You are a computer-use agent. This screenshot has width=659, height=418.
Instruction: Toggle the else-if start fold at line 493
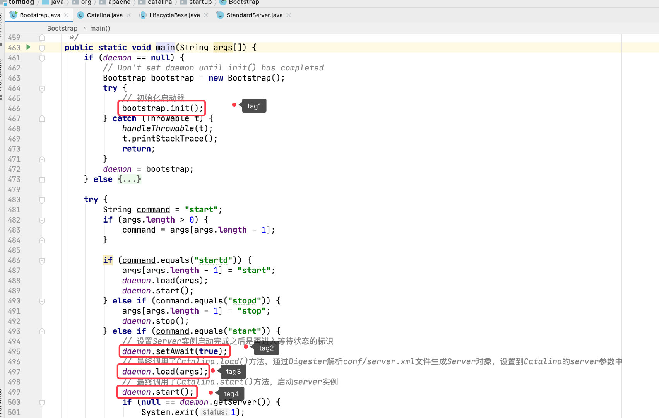[42, 332]
